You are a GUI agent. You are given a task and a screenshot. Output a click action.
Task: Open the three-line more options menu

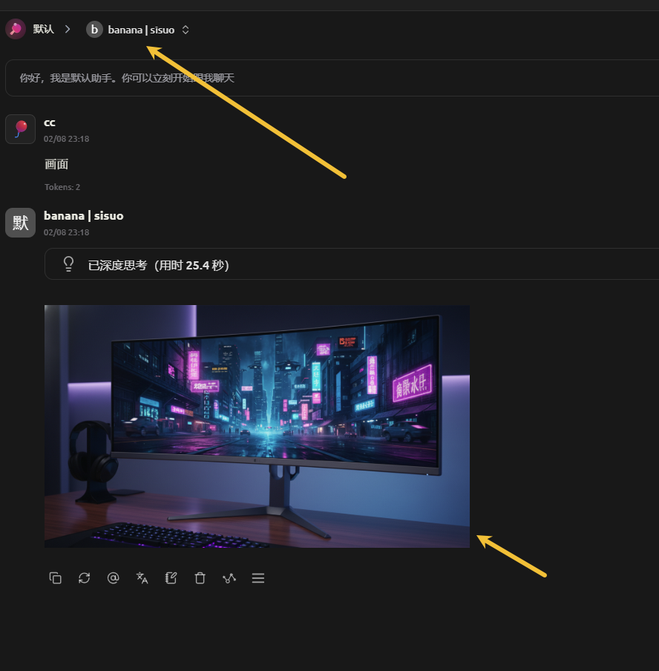[258, 578]
